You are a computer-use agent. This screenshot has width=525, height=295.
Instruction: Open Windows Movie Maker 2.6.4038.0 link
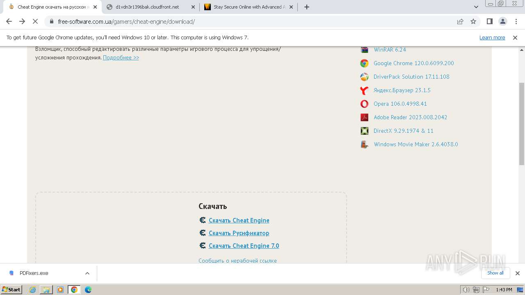416,144
